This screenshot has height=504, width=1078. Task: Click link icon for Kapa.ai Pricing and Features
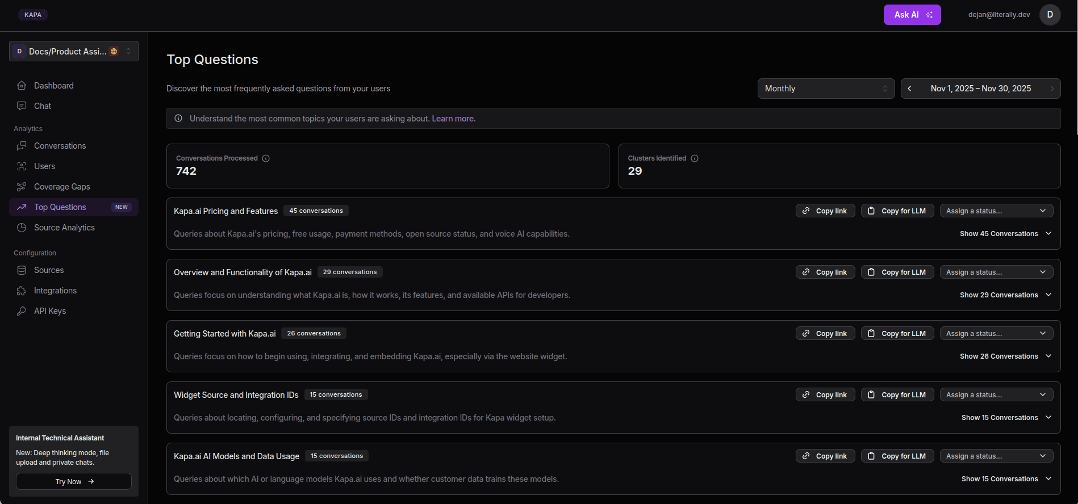pos(806,211)
